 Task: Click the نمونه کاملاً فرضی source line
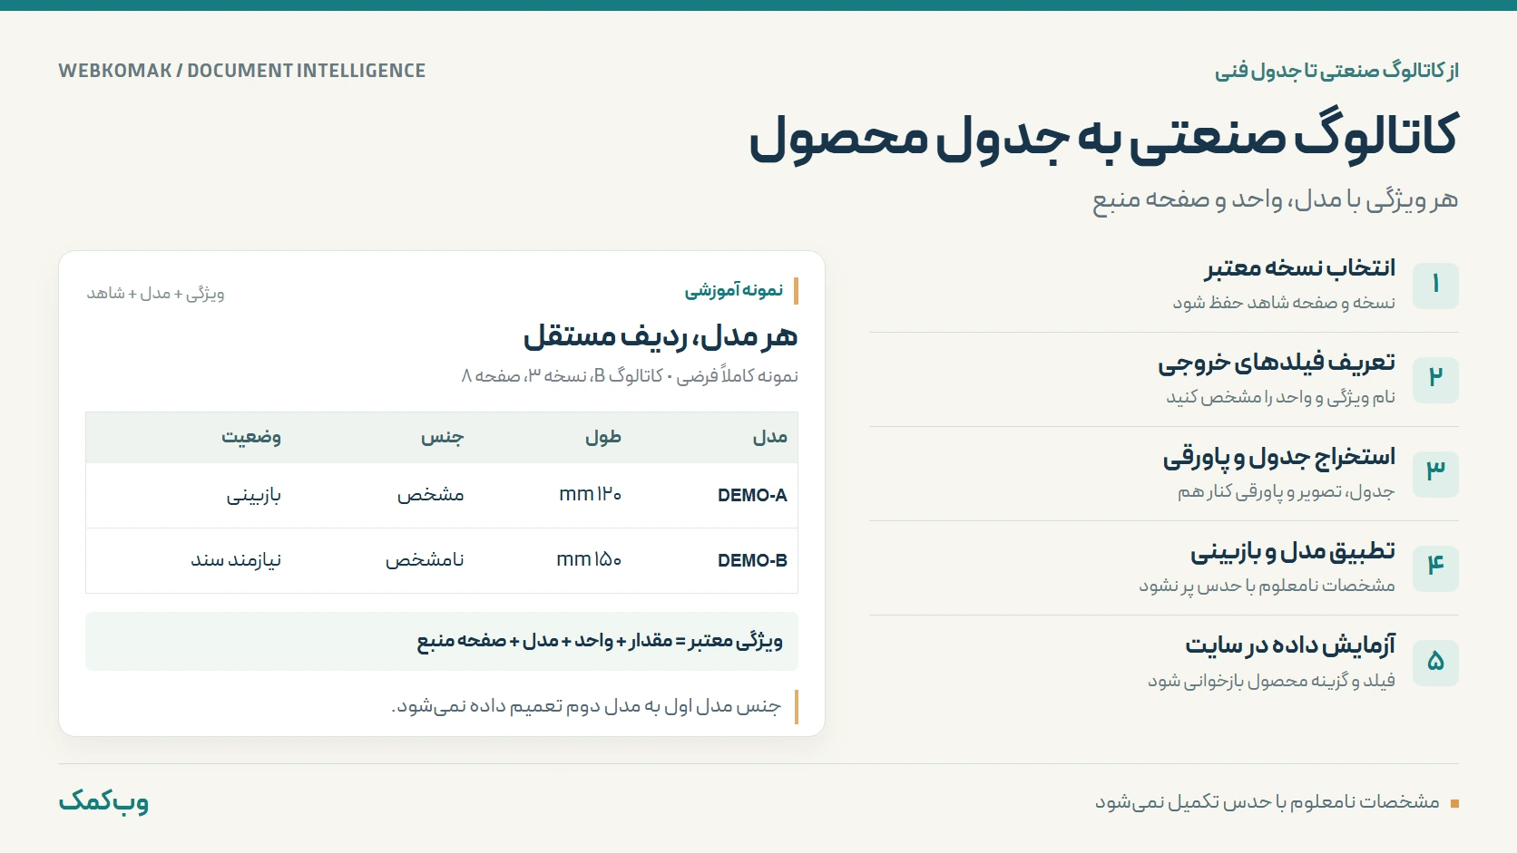click(630, 376)
